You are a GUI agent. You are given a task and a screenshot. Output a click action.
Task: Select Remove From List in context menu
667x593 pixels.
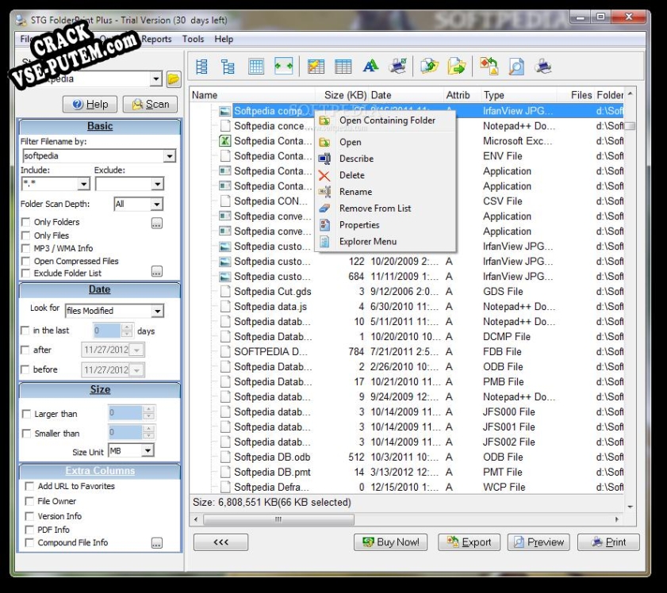(x=375, y=209)
